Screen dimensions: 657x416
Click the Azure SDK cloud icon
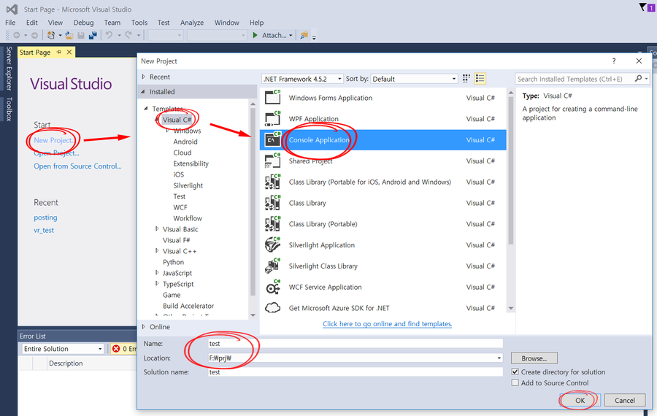(x=273, y=308)
